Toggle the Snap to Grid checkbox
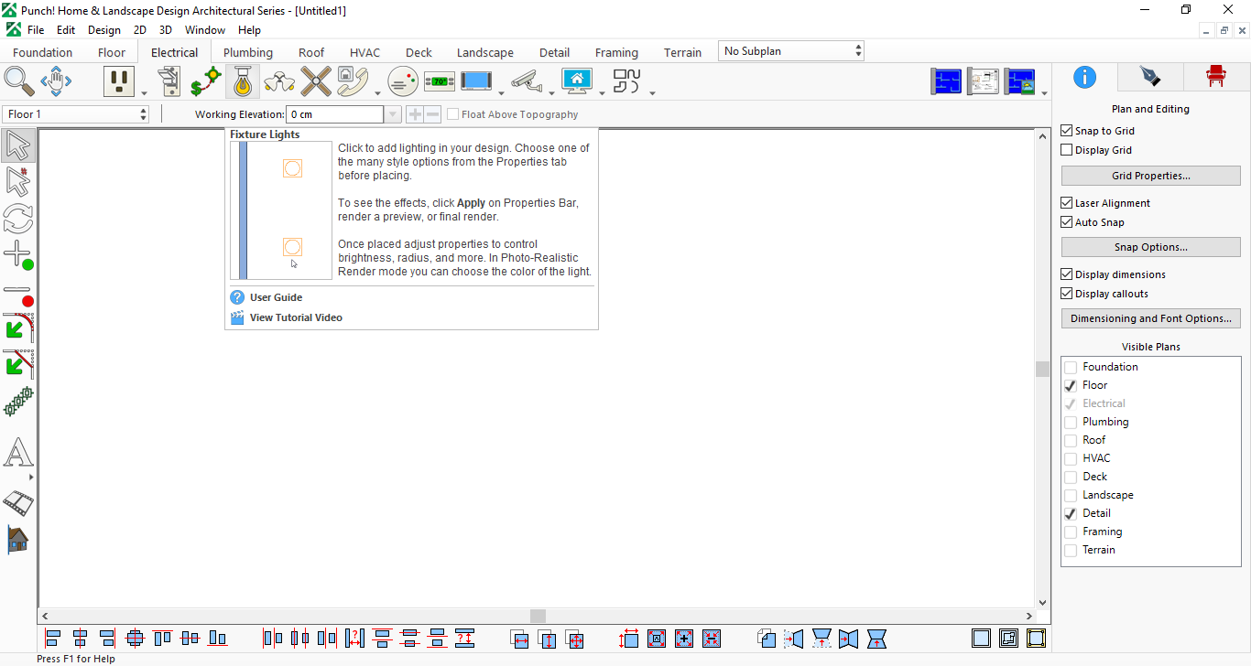Image resolution: width=1251 pixels, height=666 pixels. [x=1066, y=131]
